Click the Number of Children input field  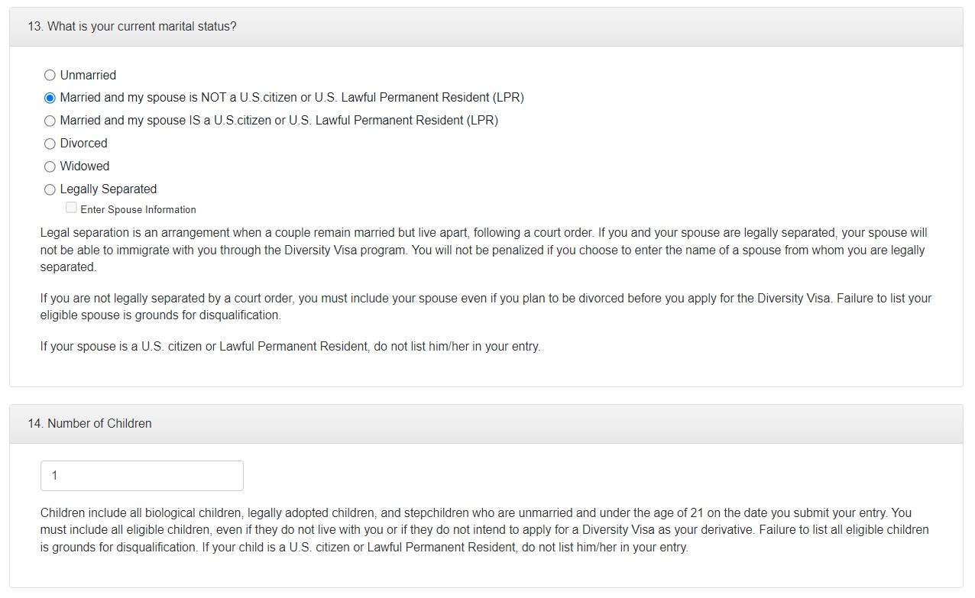[142, 476]
